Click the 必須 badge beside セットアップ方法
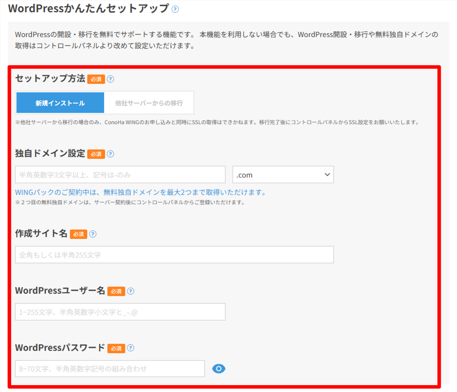457x392 pixels. (96, 79)
